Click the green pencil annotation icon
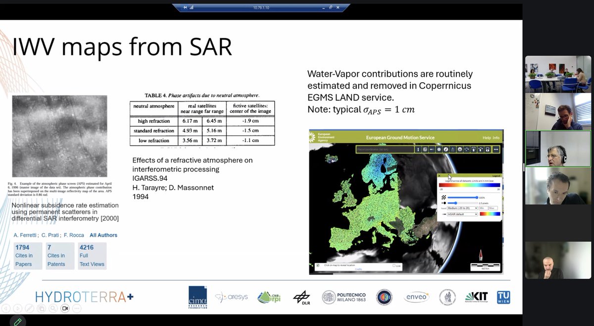594x326 pixels. pos(18,322)
